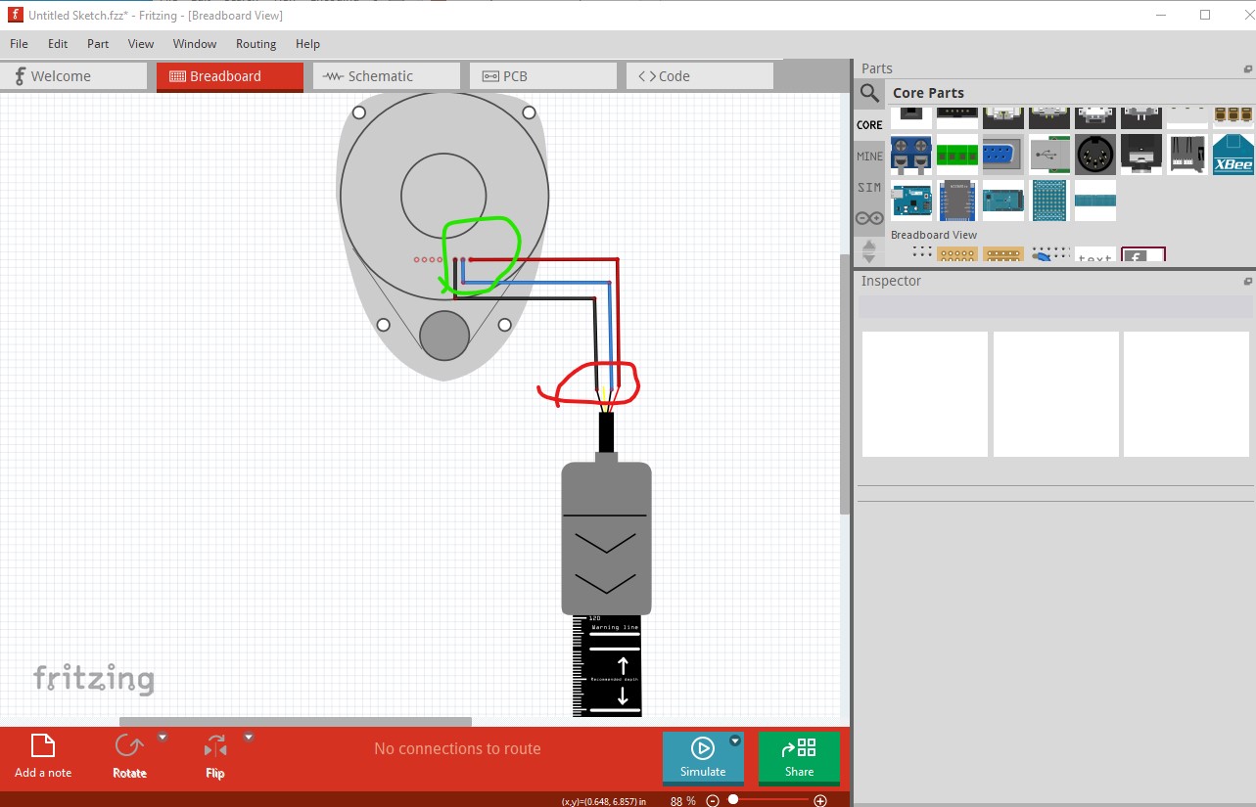Image resolution: width=1256 pixels, height=807 pixels.
Task: Pick the Fritzing logo image item
Action: (x=1142, y=255)
